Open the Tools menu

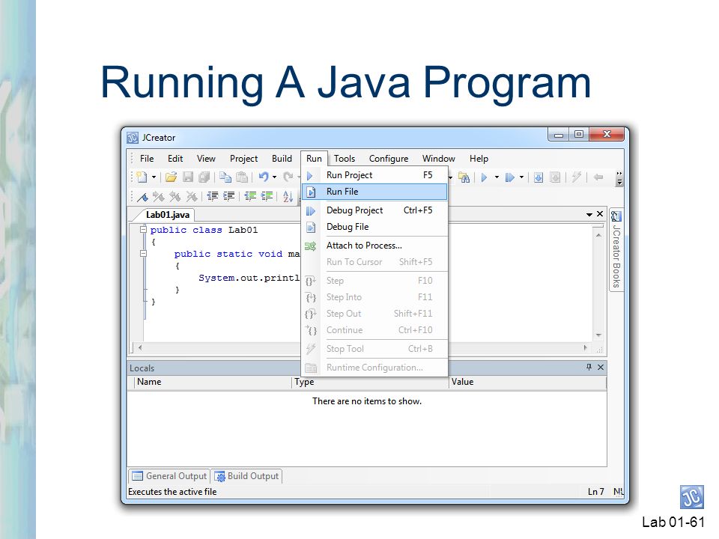(x=345, y=159)
